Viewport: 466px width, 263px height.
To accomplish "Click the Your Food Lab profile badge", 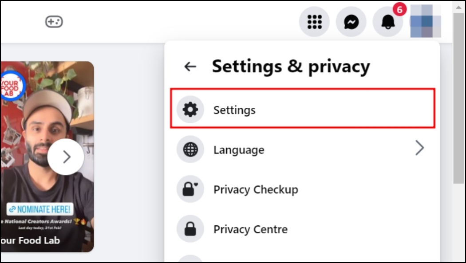I will pyautogui.click(x=11, y=84).
